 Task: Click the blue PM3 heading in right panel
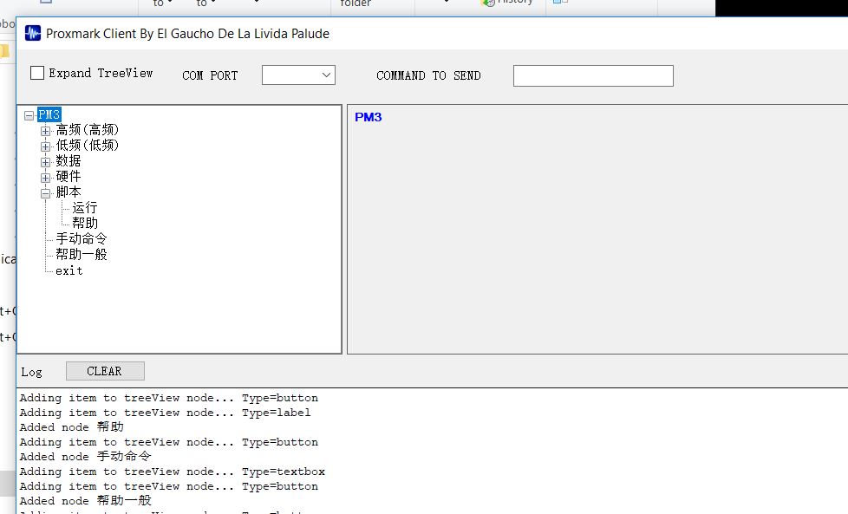point(369,117)
